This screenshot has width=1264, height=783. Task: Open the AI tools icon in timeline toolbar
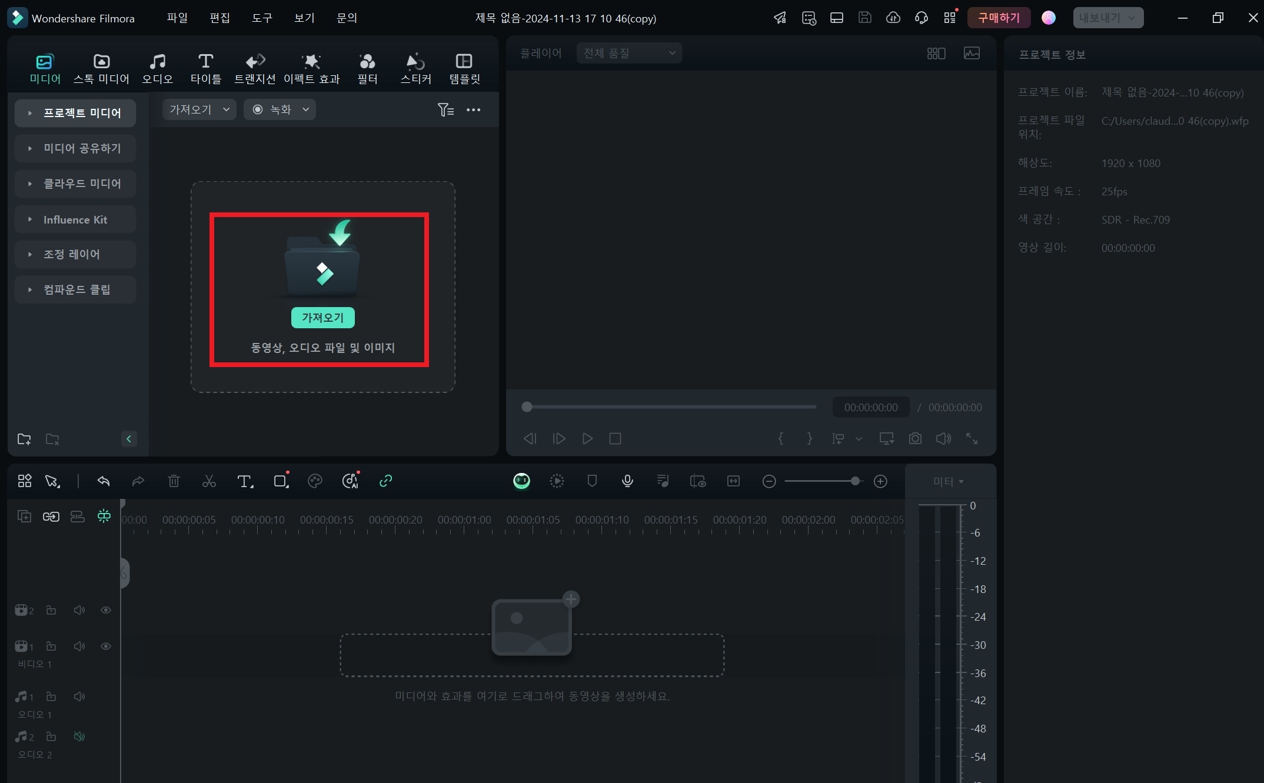click(x=351, y=481)
